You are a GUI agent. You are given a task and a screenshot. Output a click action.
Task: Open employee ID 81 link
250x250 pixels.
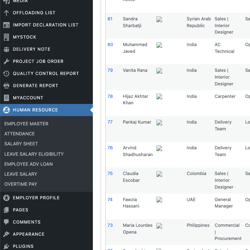110,19
